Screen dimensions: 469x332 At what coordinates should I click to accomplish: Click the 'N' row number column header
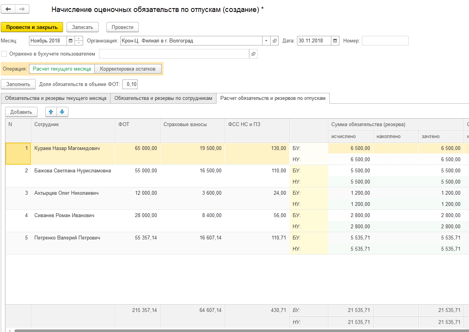coord(18,130)
